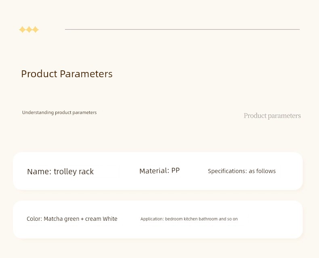
Task: Click 'Name: trolley rack' text
Action: coord(61,171)
